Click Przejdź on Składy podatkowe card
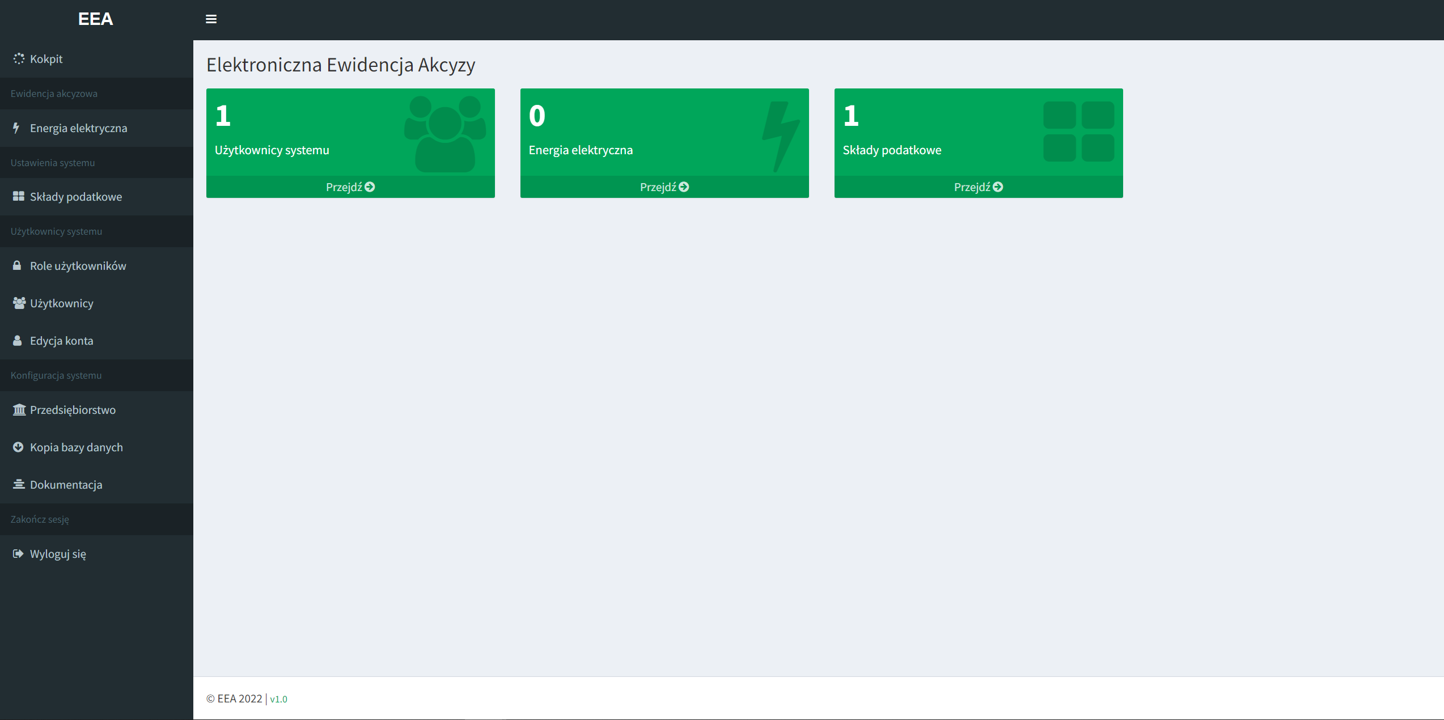Screen dimensions: 1444x720 979,187
